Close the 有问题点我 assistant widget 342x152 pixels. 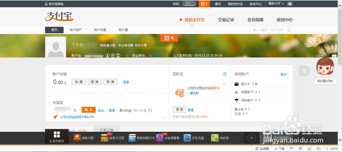334,56
